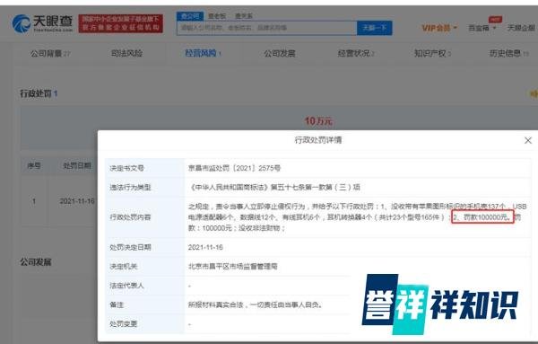The image size is (538, 344).
Task: Focus the company name search field
Action: [267, 28]
